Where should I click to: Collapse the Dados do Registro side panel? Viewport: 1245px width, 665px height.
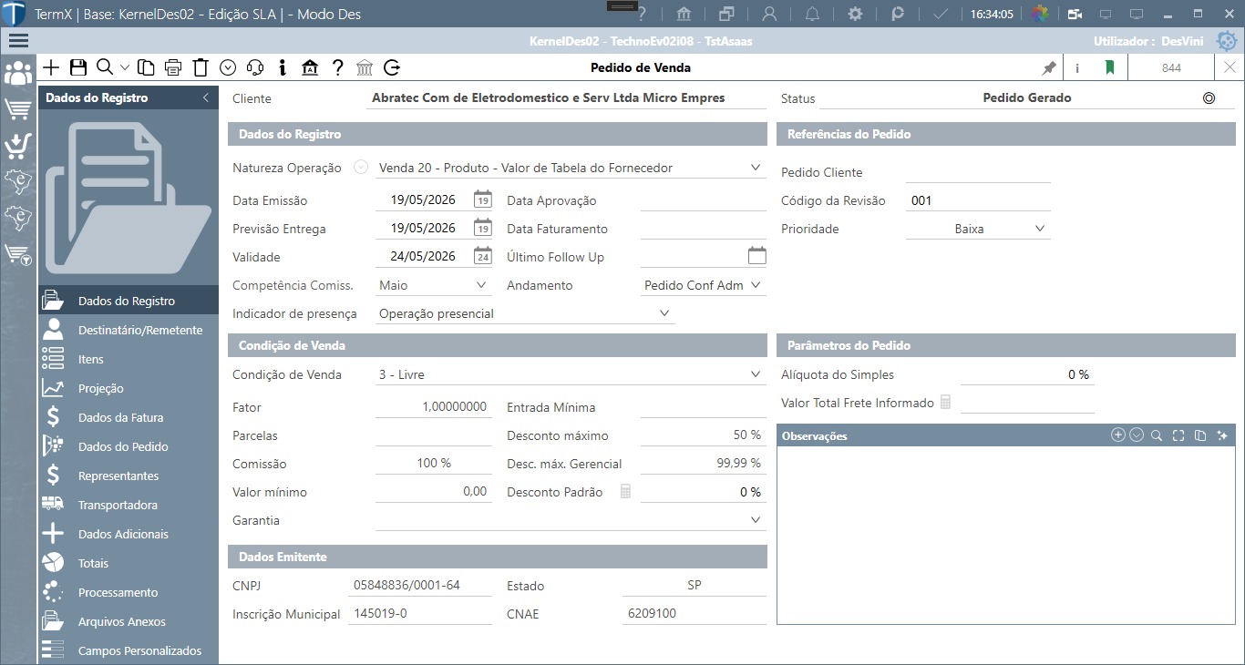[206, 97]
